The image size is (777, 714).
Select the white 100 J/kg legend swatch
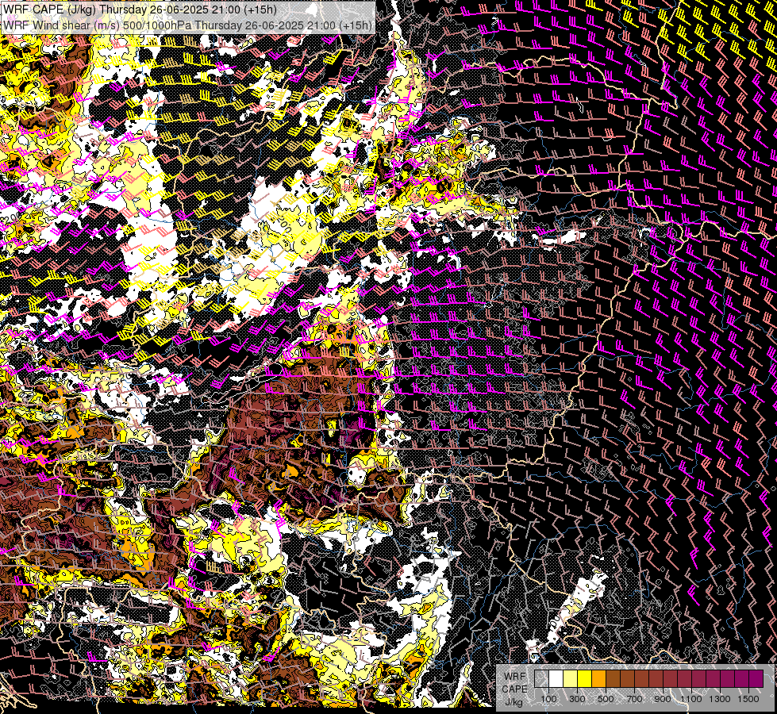tap(556, 679)
